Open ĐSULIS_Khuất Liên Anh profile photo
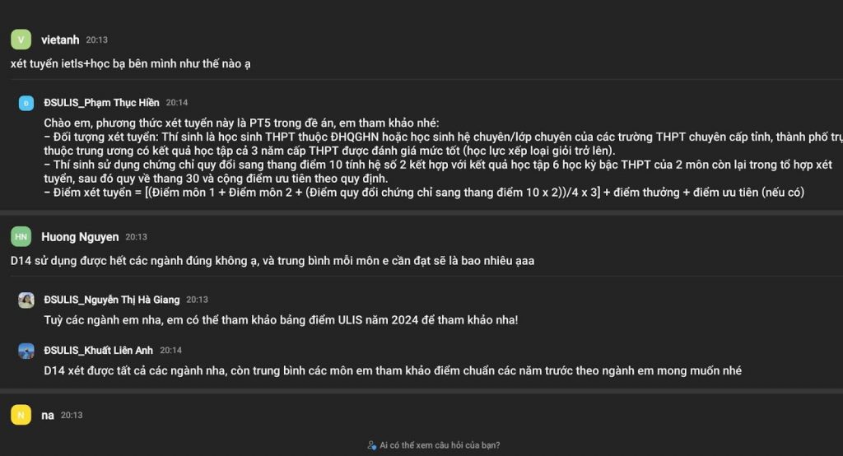The height and width of the screenshot is (456, 843). [26, 351]
